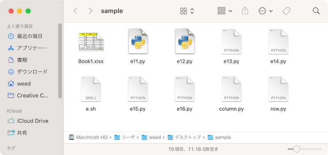Click the e14.py file name label
Viewport: 328px width, 155px height.
[278, 62]
